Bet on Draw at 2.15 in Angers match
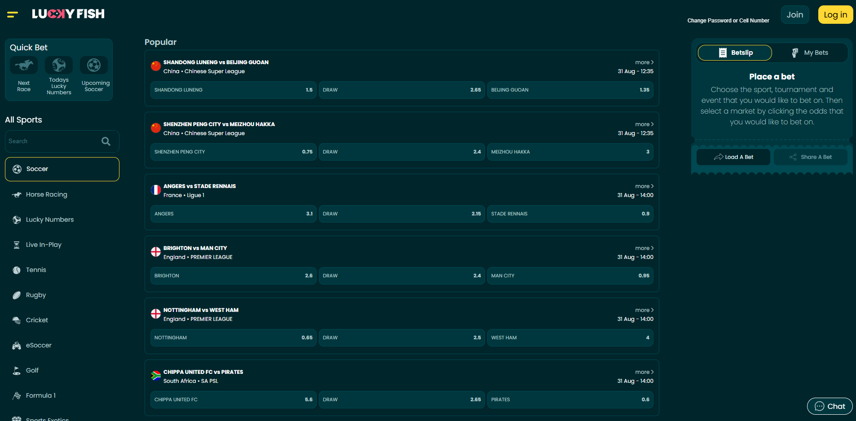Screen dimensions: 856x421 coord(402,214)
